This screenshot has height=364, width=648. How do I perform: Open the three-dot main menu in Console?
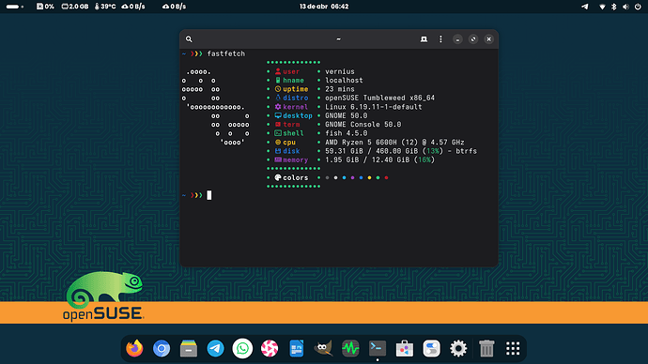[x=440, y=39]
